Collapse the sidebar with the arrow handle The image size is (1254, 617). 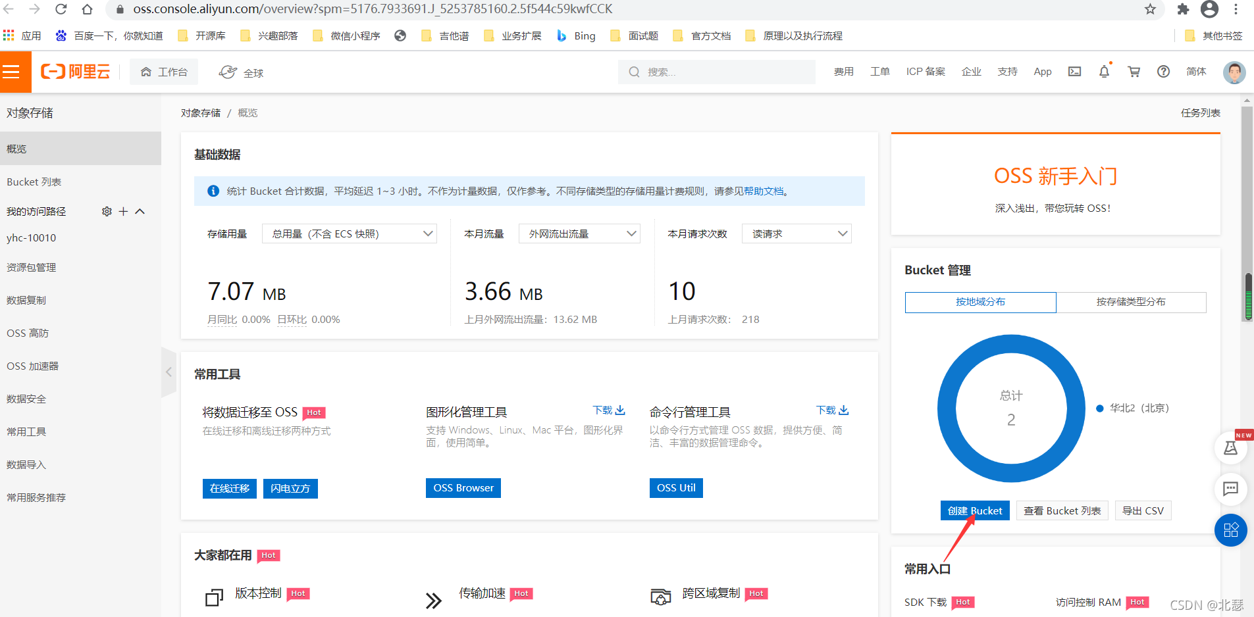[169, 372]
